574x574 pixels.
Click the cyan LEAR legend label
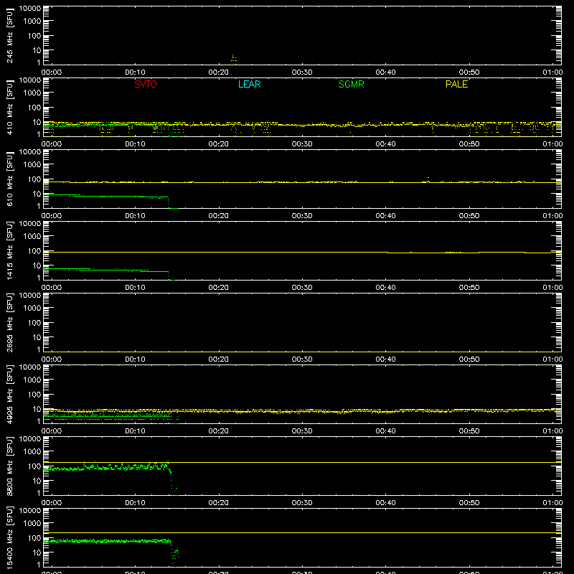tap(249, 84)
